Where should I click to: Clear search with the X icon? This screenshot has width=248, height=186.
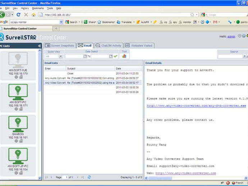click(x=244, y=56)
